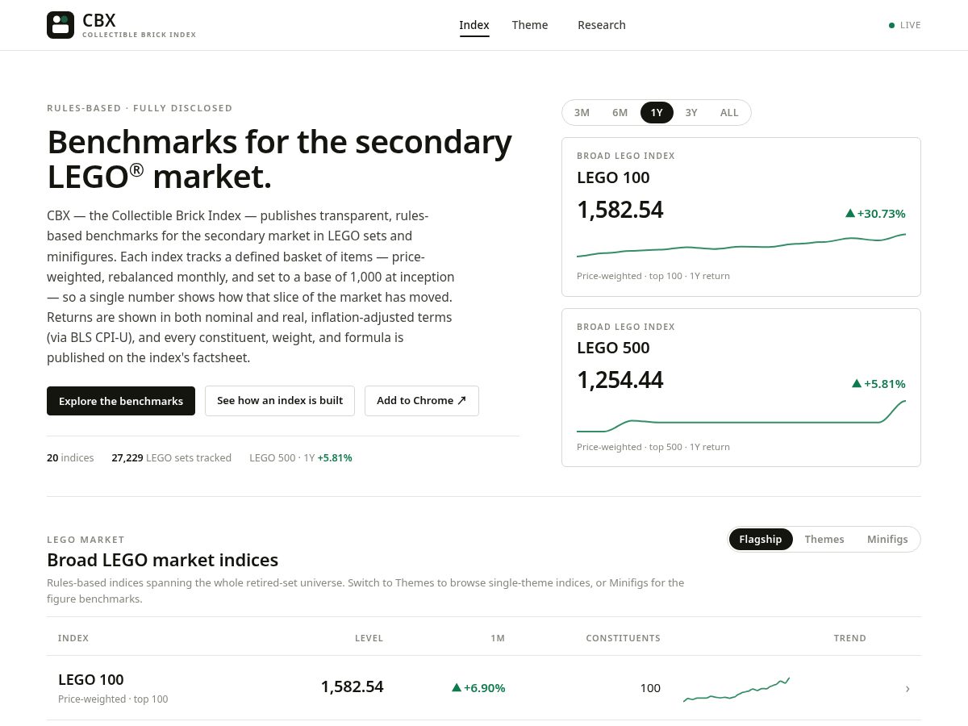Select the ALL time range

click(729, 112)
